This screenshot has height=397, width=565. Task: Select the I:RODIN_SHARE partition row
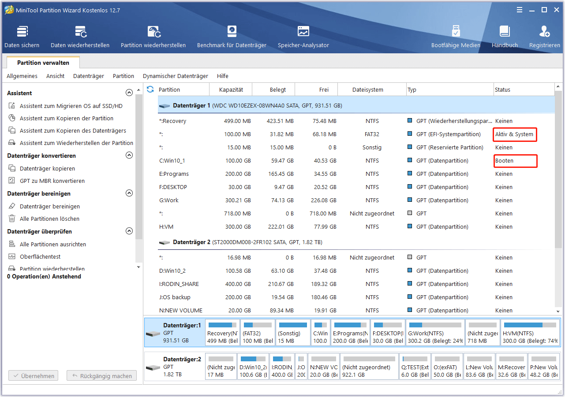click(x=356, y=284)
